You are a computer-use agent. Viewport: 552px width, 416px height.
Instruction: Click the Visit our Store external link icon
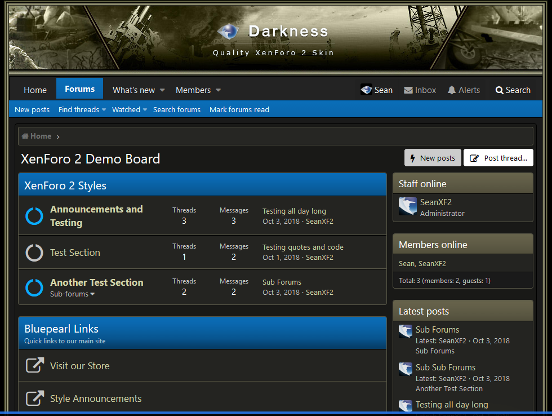coord(35,366)
